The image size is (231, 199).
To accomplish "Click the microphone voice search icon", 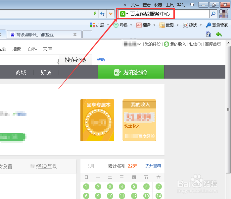I will (58, 61).
